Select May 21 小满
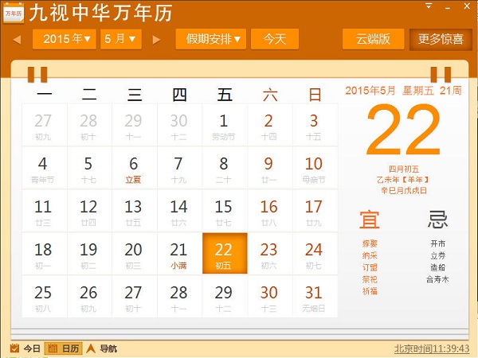 tap(179, 254)
